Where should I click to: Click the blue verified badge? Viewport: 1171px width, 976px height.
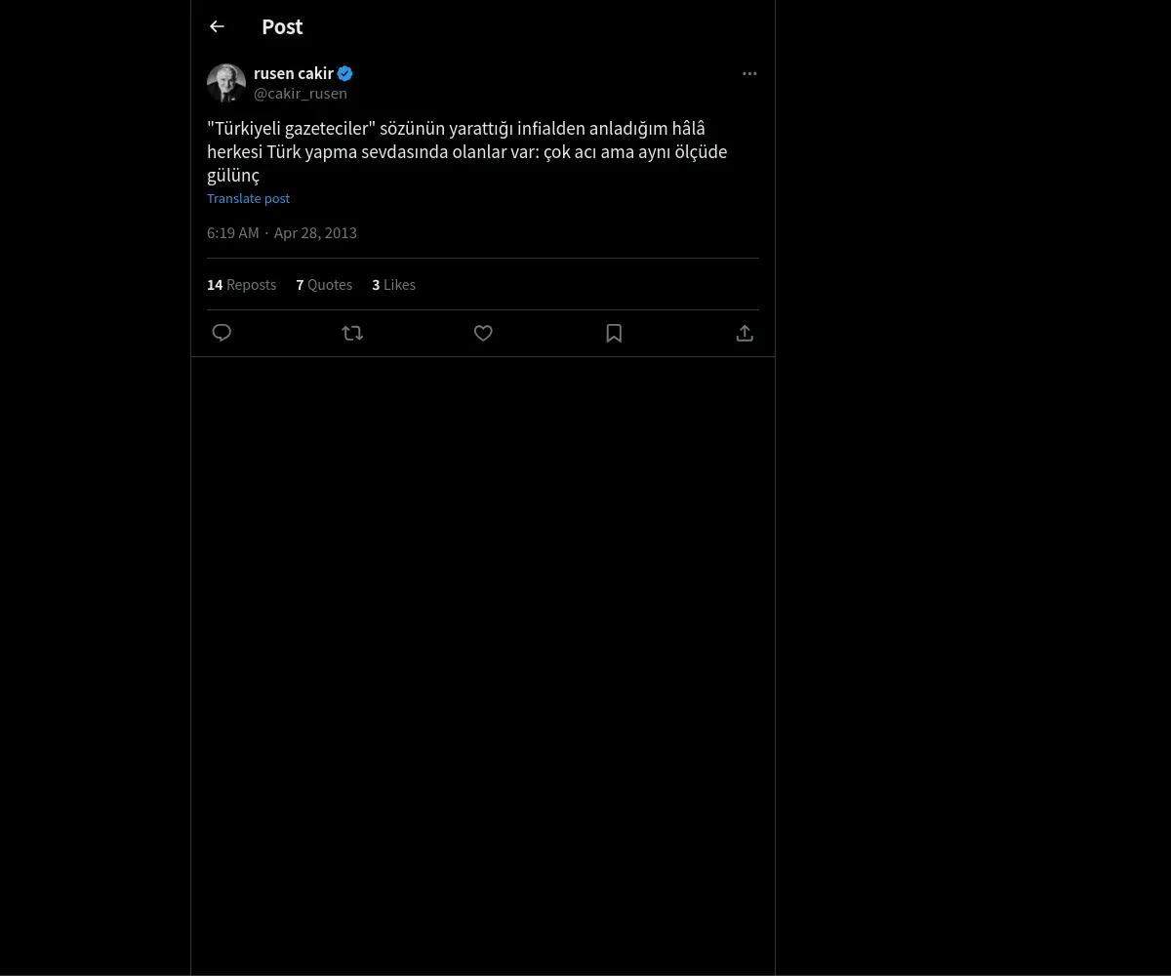pyautogui.click(x=345, y=73)
